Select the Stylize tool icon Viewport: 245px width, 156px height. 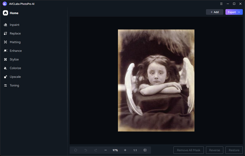(x=6, y=59)
